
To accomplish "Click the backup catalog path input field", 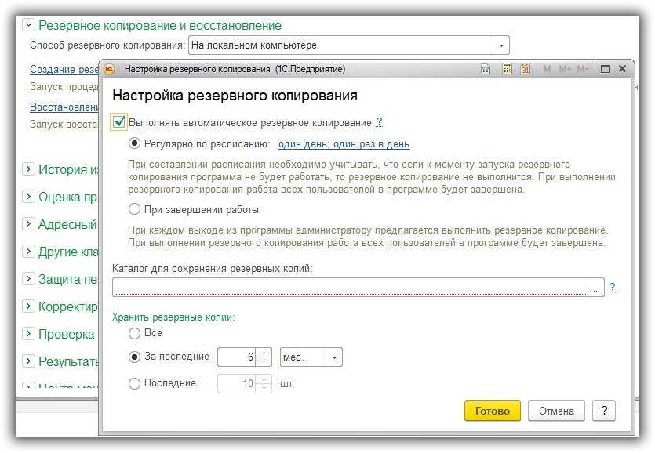I will tap(349, 287).
